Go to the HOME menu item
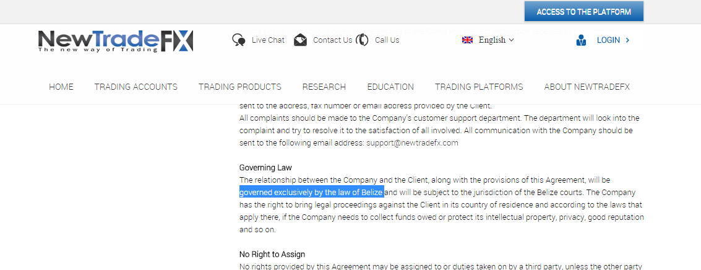701x270 pixels. point(61,87)
